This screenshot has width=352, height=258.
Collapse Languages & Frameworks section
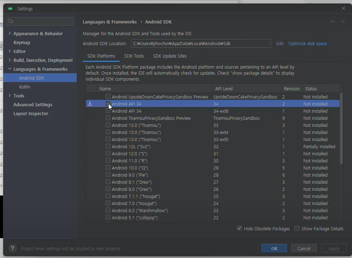pyautogui.click(x=10, y=69)
